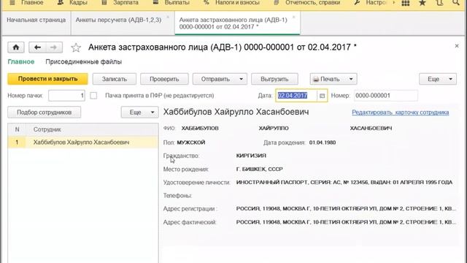Screen dimensions: 467x263
Task: Open Главное section menu
Action: tap(32, 3)
